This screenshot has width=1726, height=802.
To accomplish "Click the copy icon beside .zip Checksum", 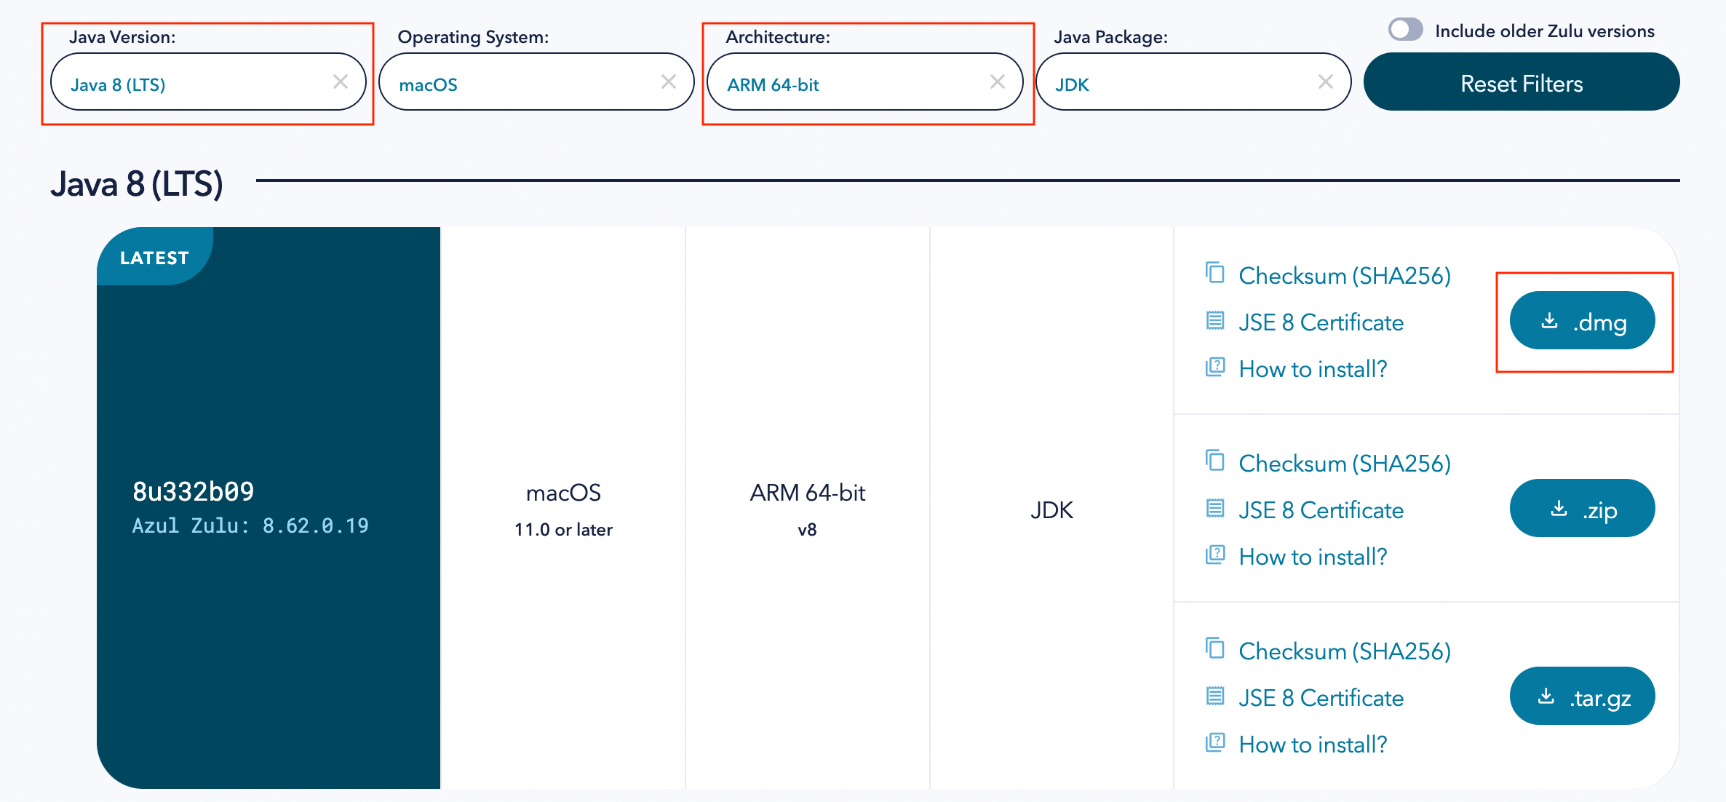I will pos(1215,460).
